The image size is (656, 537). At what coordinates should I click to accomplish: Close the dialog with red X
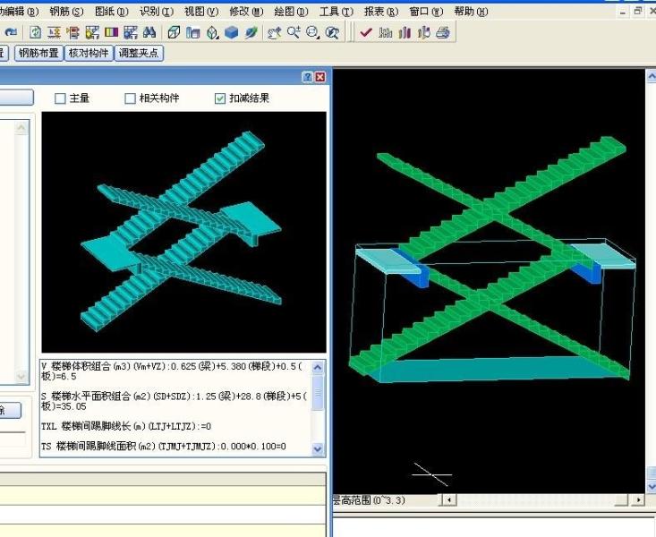320,77
